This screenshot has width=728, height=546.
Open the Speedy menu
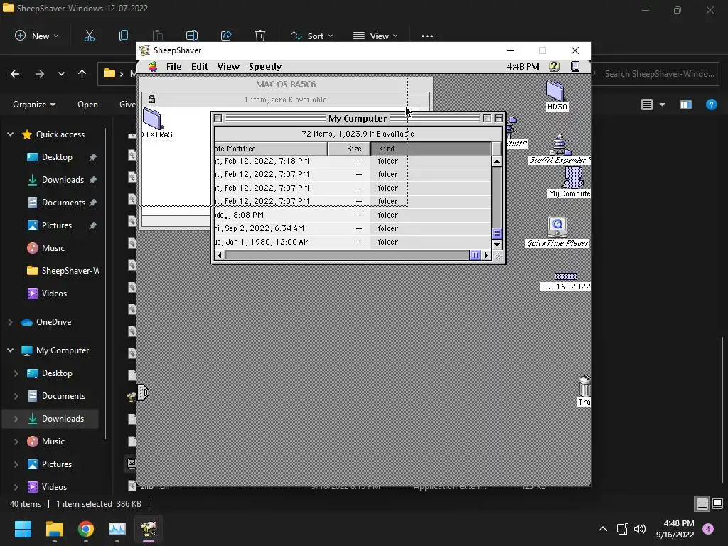coord(265,66)
